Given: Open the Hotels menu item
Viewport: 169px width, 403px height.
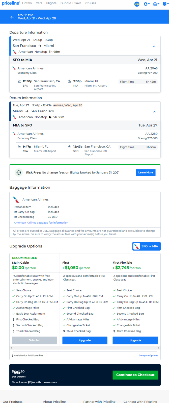Looking at the screenshot, I should tap(27, 3).
